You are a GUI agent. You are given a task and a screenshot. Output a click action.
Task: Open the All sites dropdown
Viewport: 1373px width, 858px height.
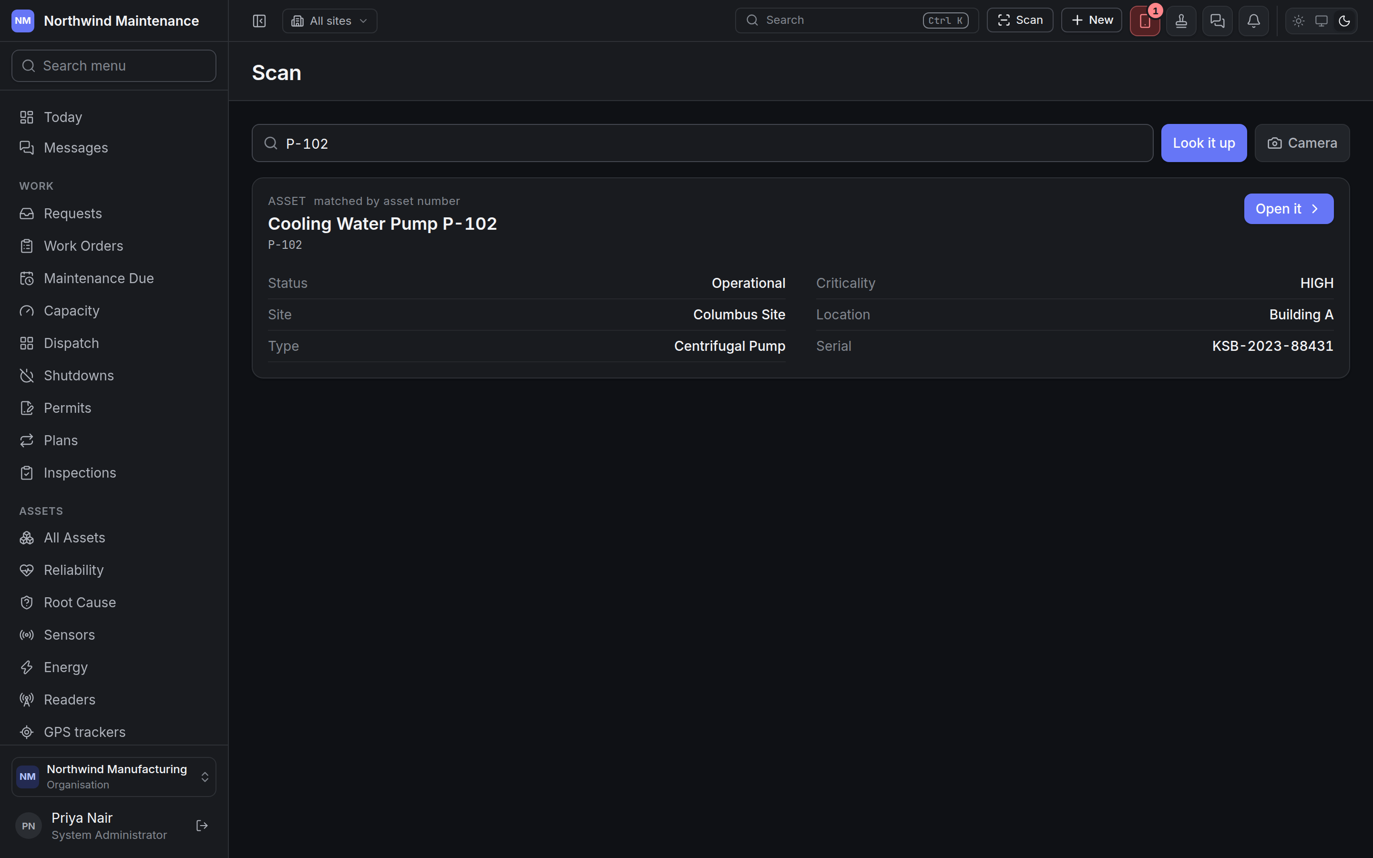pyautogui.click(x=329, y=21)
